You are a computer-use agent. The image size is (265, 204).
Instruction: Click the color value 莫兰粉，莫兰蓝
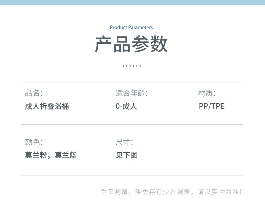click(x=51, y=155)
